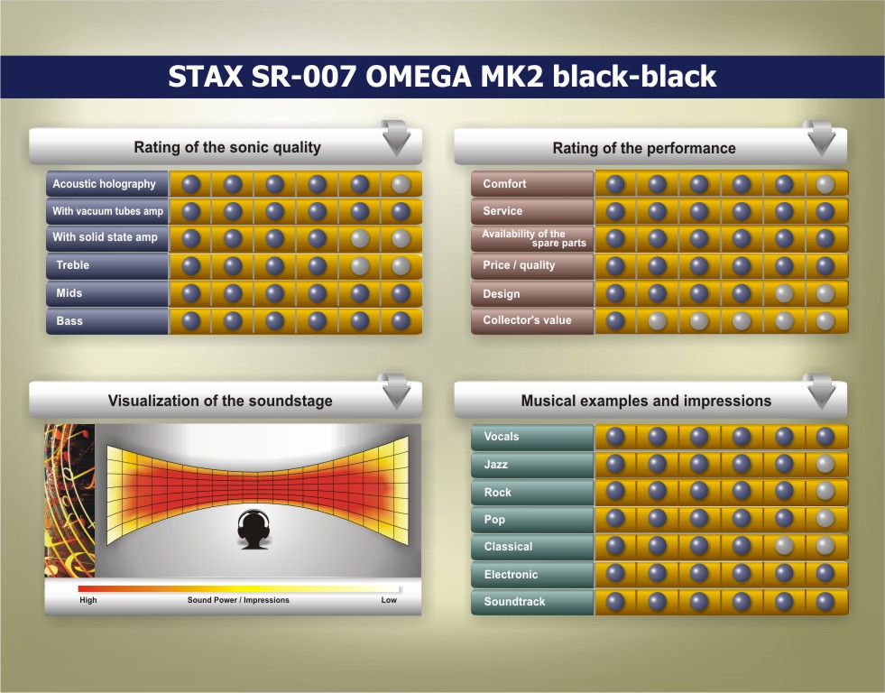The height and width of the screenshot is (693, 885).
Task: Click the Rock row label
Action: [532, 492]
